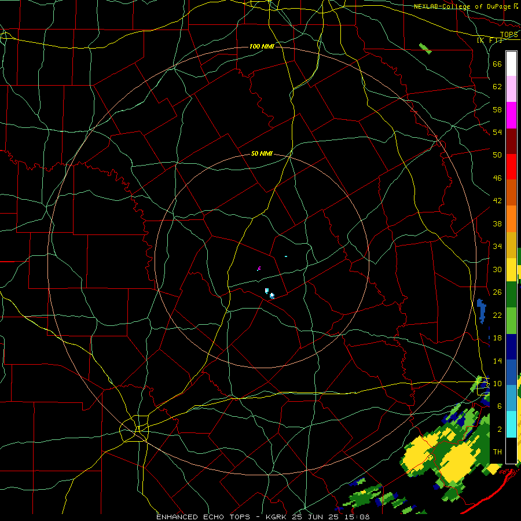
Task: Click legend value "38"
Action: (x=497, y=223)
